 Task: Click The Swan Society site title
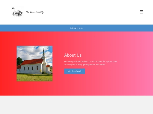[x=35, y=12]
